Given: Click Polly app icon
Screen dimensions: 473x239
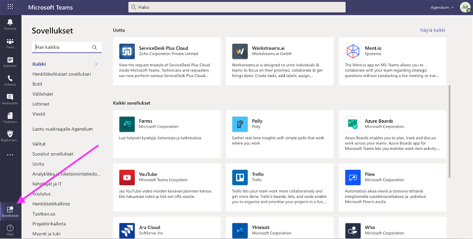Looking at the screenshot, I should (240, 124).
